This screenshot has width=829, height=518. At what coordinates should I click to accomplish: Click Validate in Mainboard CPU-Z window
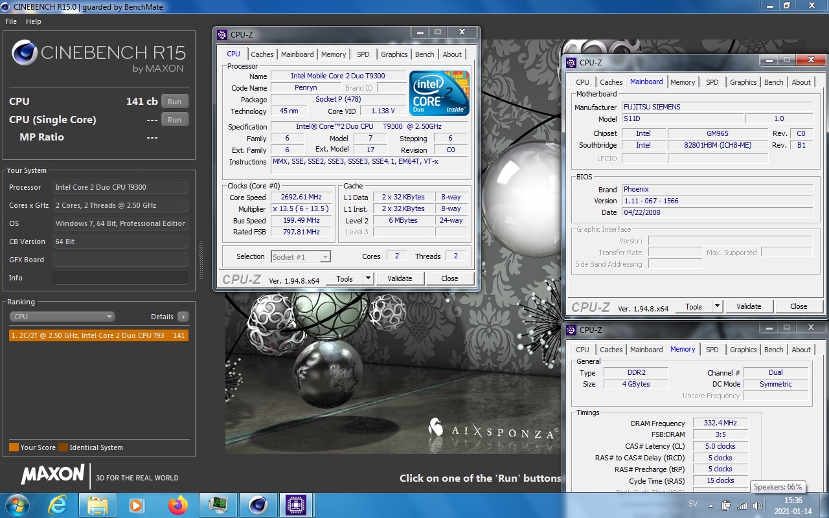749,306
